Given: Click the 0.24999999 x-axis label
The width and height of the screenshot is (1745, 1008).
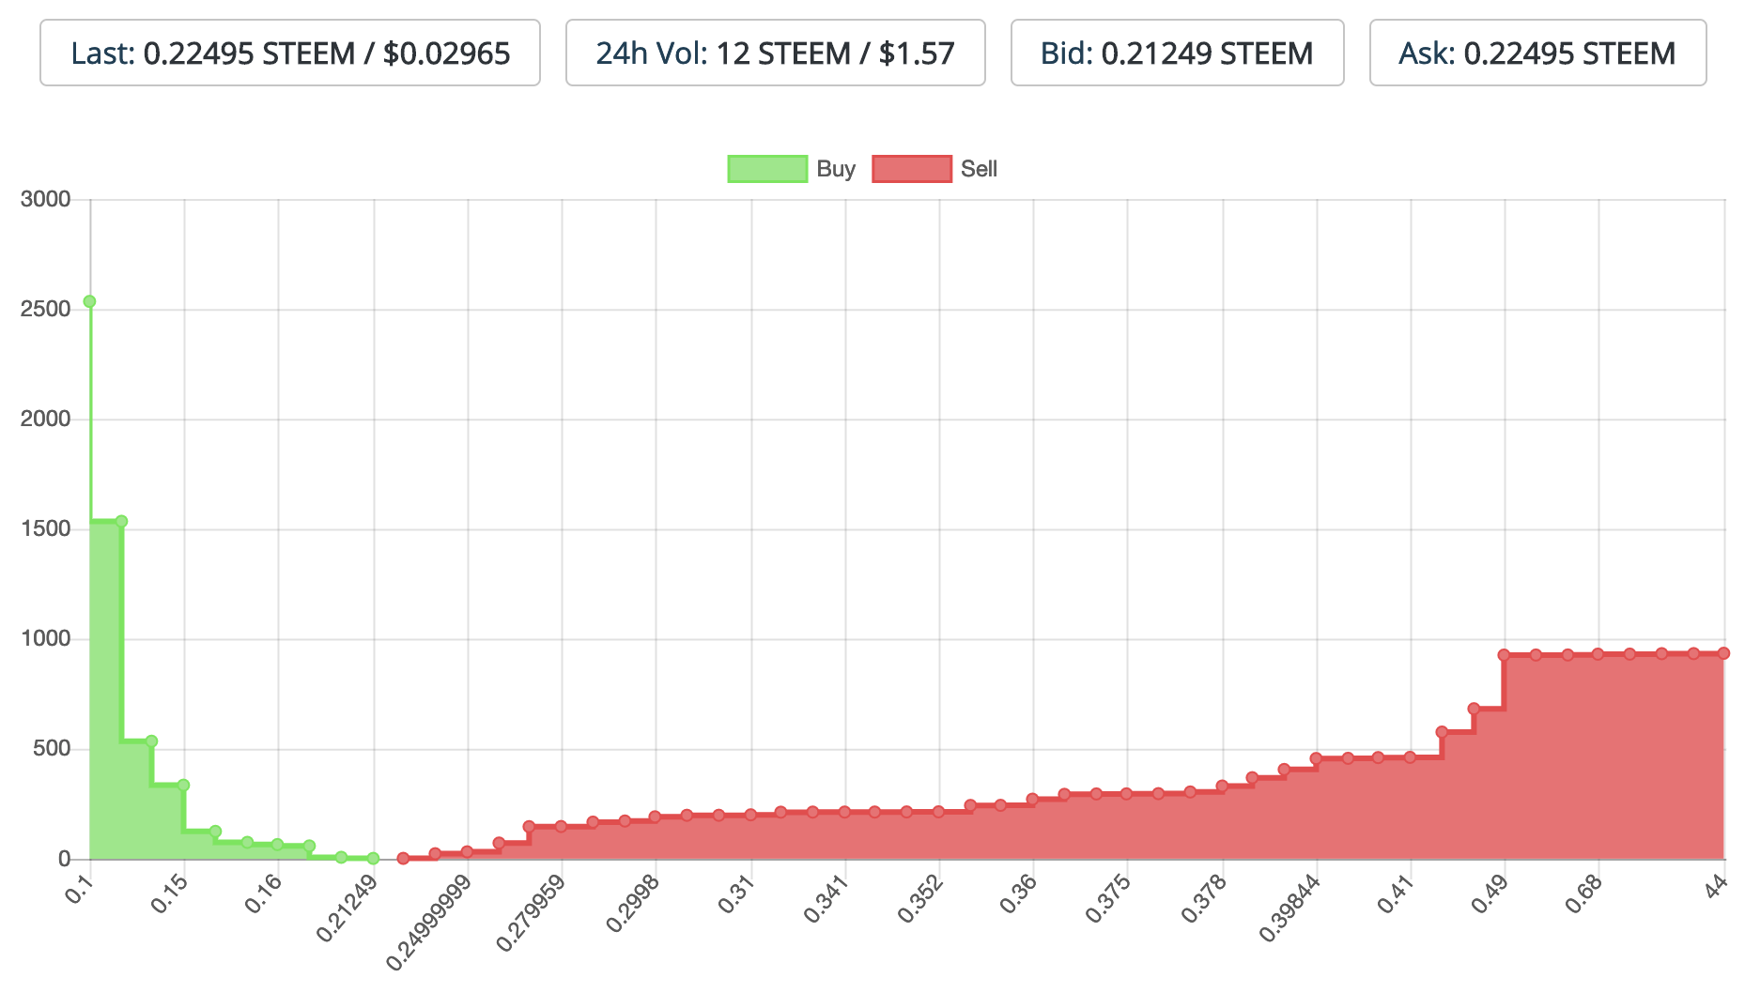Looking at the screenshot, I should [x=427, y=924].
